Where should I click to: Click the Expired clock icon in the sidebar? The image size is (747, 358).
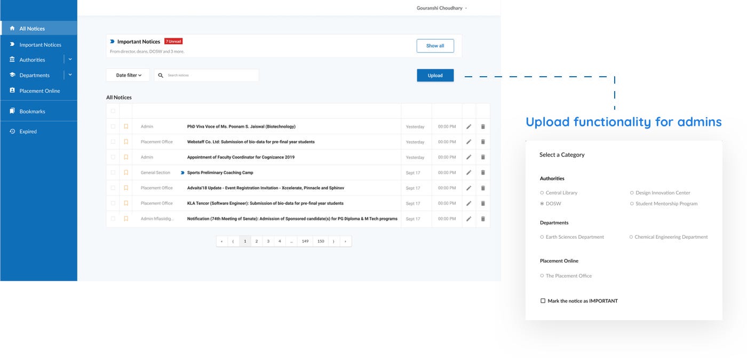(11, 131)
